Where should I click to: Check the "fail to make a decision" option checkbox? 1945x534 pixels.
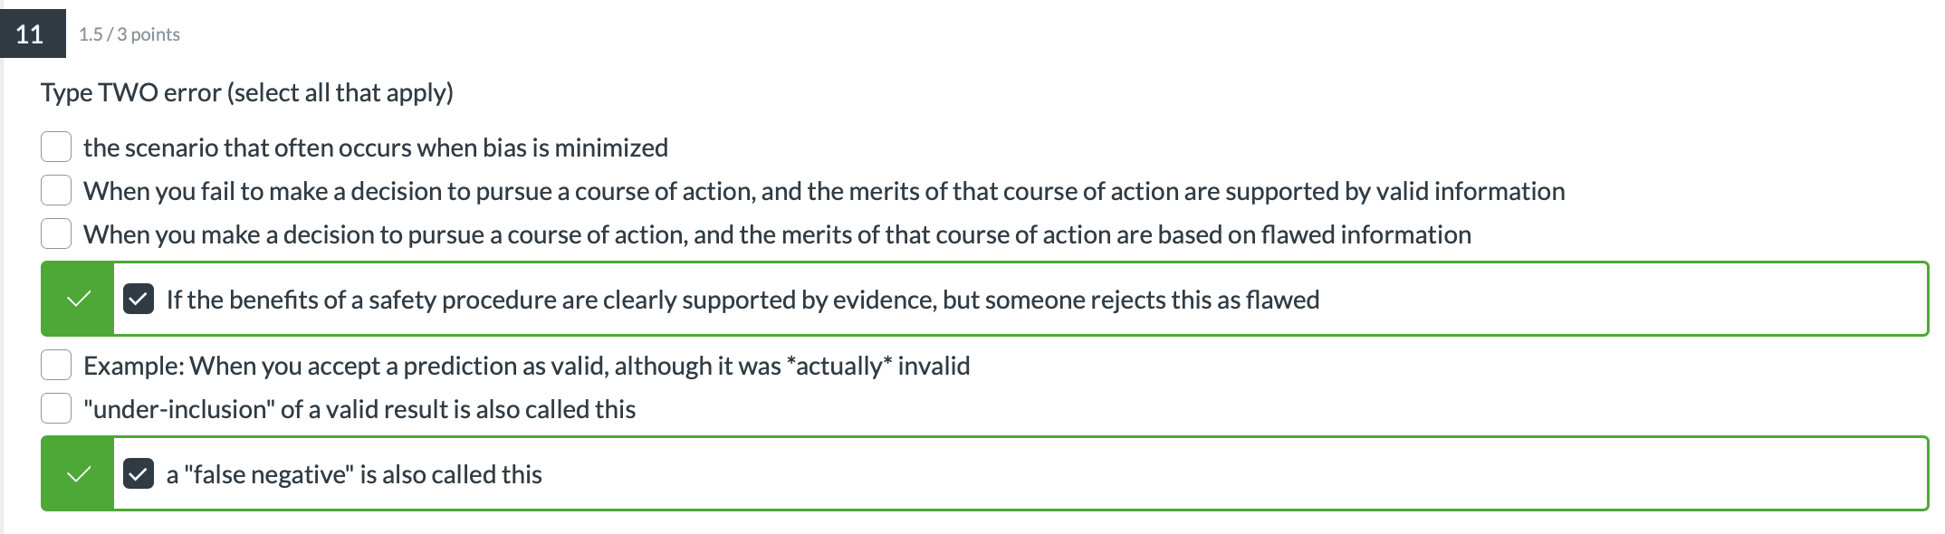pos(56,190)
